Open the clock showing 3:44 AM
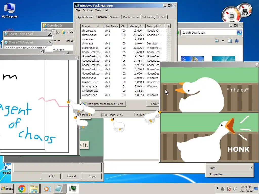The height and width of the screenshot is (194, 259). coord(246,188)
